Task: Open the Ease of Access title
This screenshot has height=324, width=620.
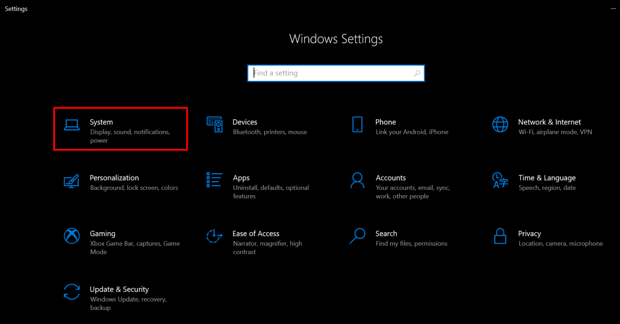Action: pyautogui.click(x=256, y=234)
